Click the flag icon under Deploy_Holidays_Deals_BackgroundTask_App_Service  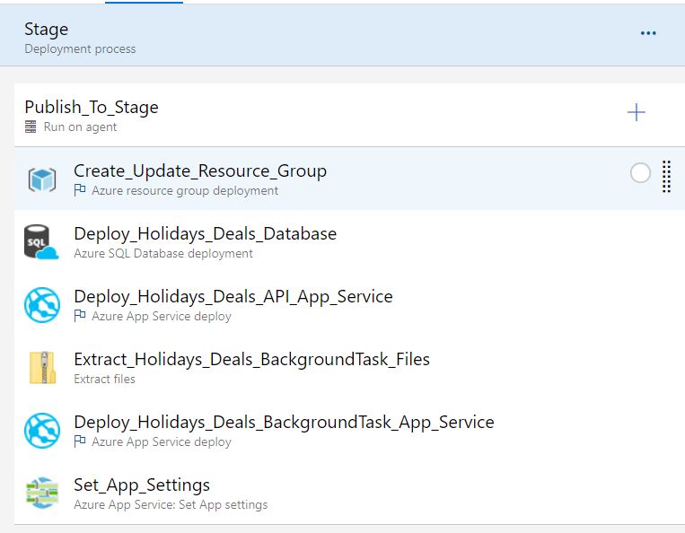[x=80, y=441]
